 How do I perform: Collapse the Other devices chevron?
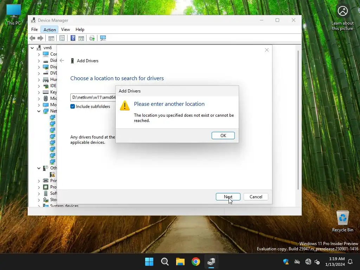39,168
